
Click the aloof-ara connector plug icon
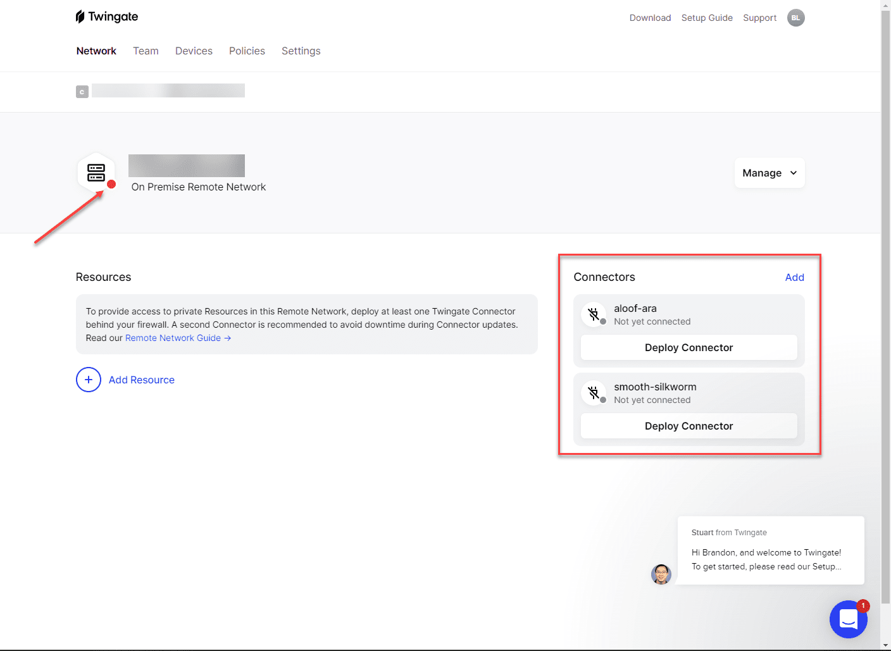point(594,314)
